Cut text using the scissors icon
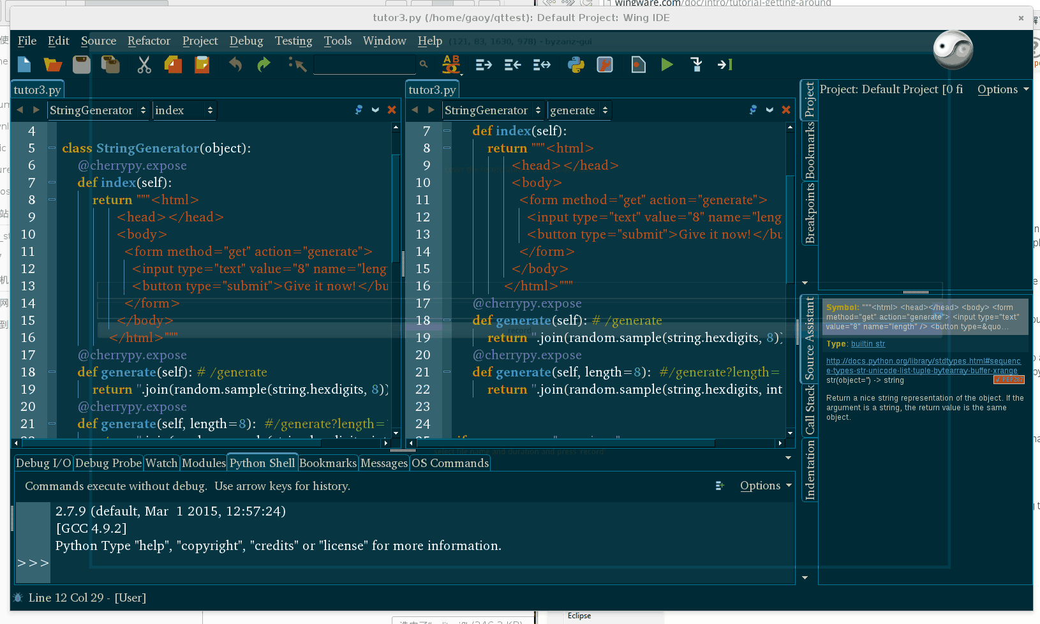This screenshot has width=1040, height=624. pyautogui.click(x=144, y=64)
